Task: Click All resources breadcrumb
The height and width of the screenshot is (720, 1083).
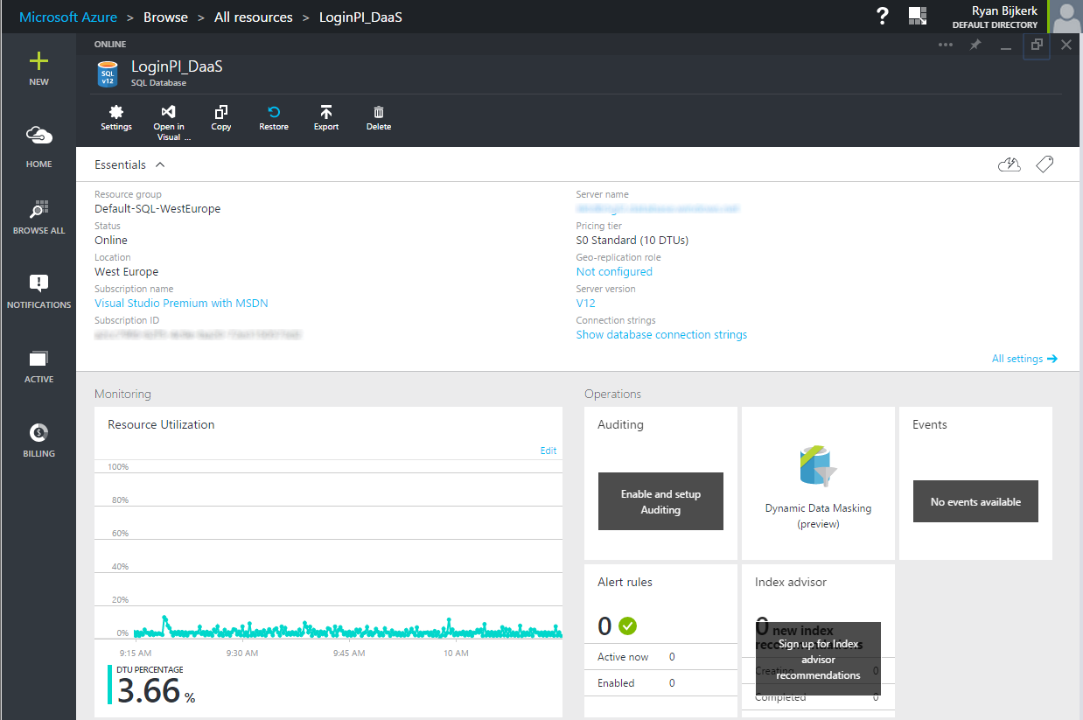Action: (x=254, y=17)
